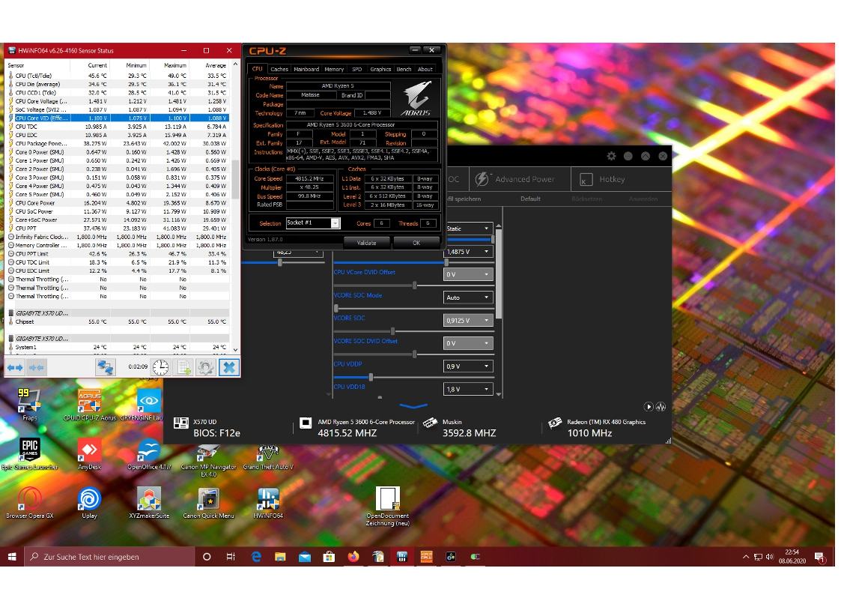Open VCORE SOC DVID Offset 0 V dropdown
This screenshot has width=841, height=595.
469,343
